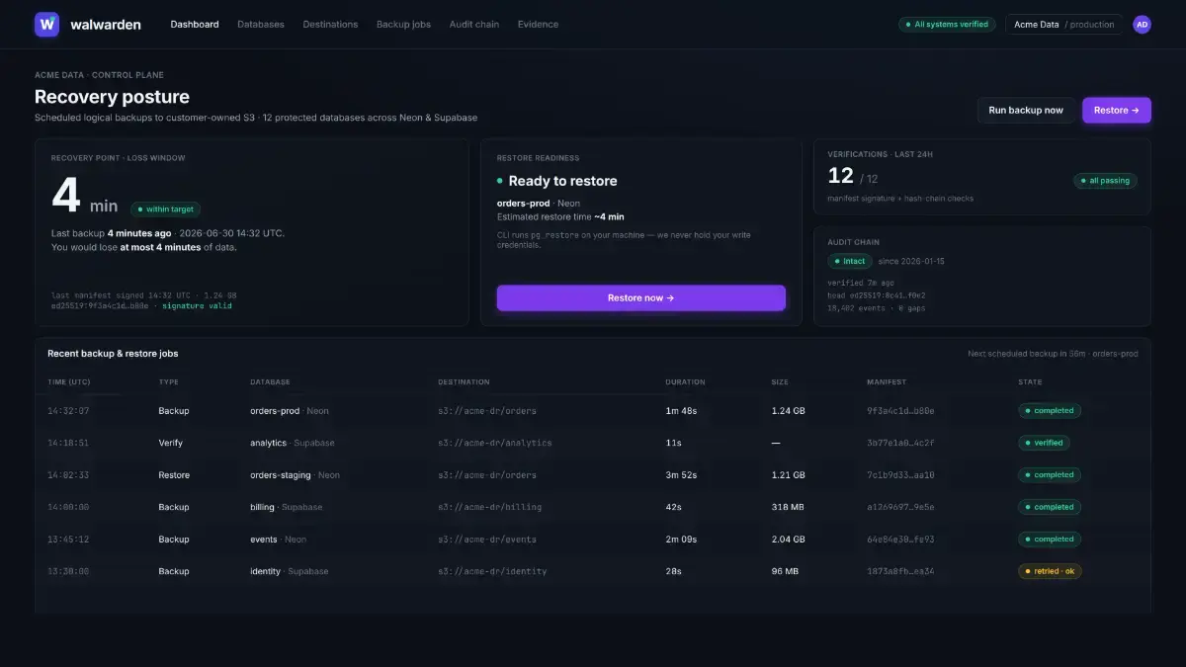Screen dimensions: 1186x667
Task: Click the within target status pill
Action: [166, 209]
